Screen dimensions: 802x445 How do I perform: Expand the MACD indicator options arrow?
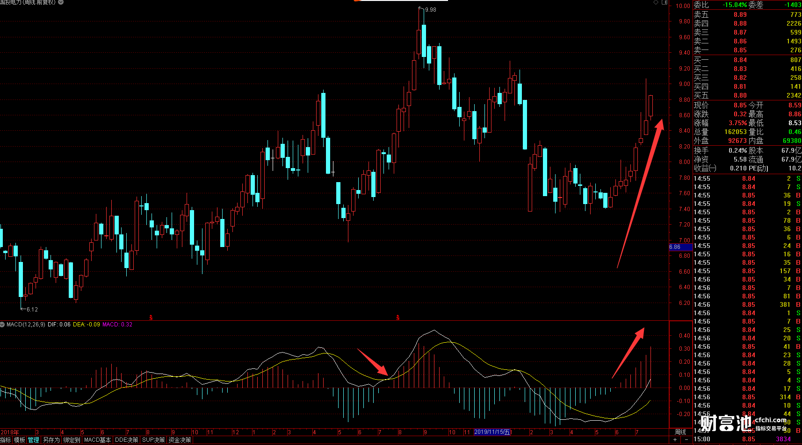coord(3,325)
